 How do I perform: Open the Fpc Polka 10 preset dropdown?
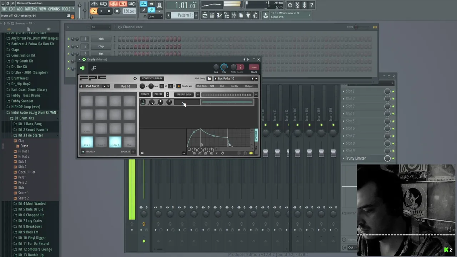click(256, 79)
